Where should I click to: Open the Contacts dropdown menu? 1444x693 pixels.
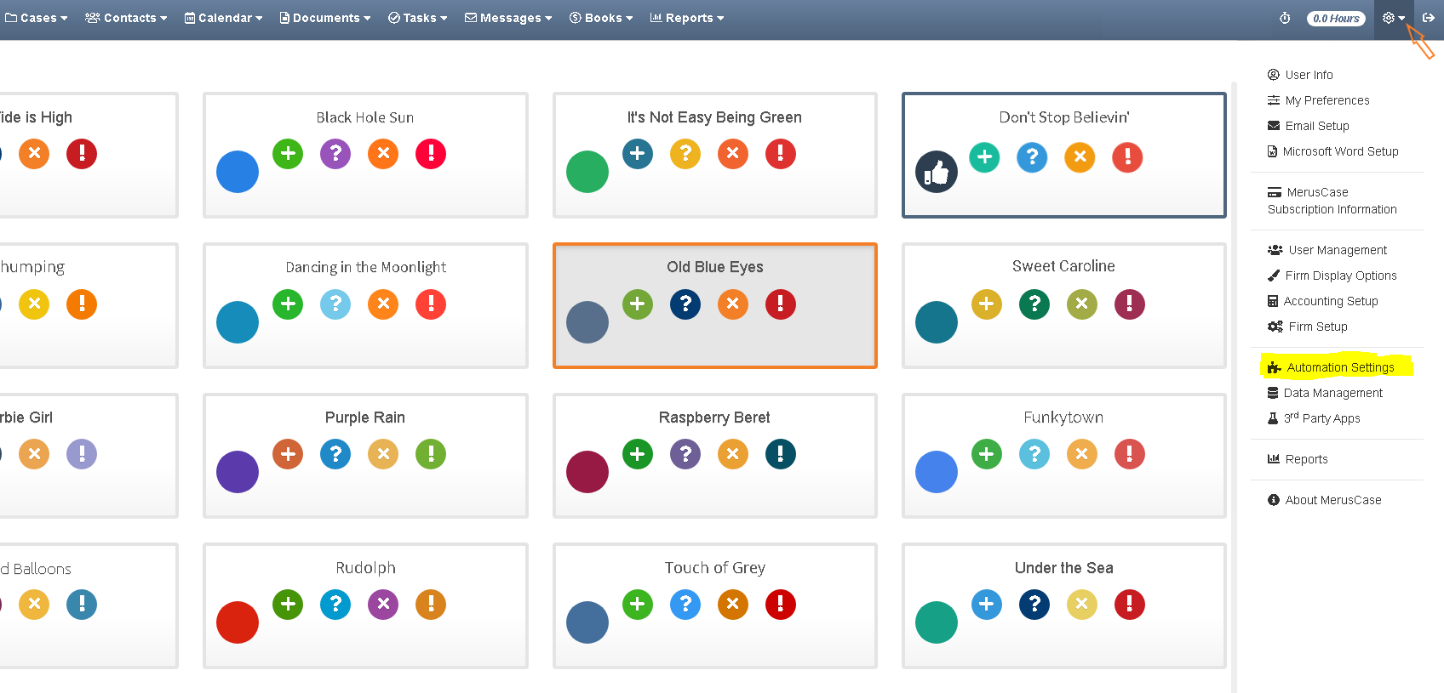[x=126, y=18]
